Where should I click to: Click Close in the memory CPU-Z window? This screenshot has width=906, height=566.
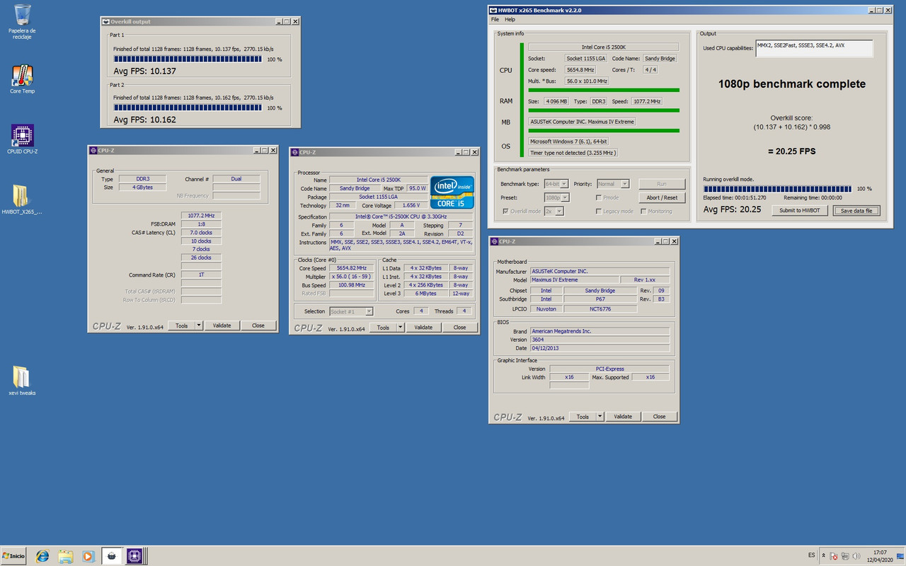pos(258,325)
